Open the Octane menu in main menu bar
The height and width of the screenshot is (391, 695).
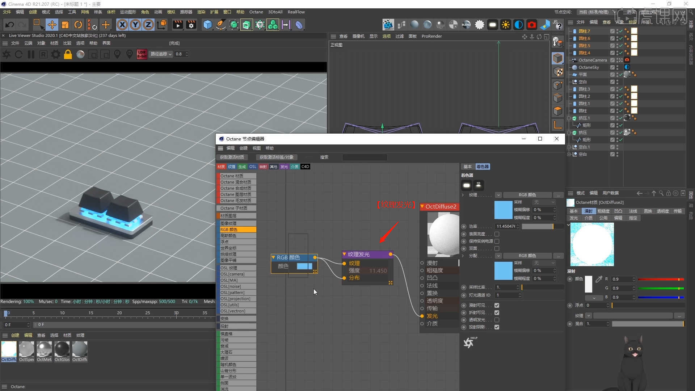coord(256,12)
